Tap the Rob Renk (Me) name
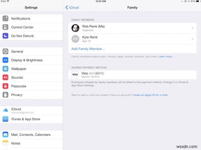Viewport: 201px width, 150px height. coord(93,26)
